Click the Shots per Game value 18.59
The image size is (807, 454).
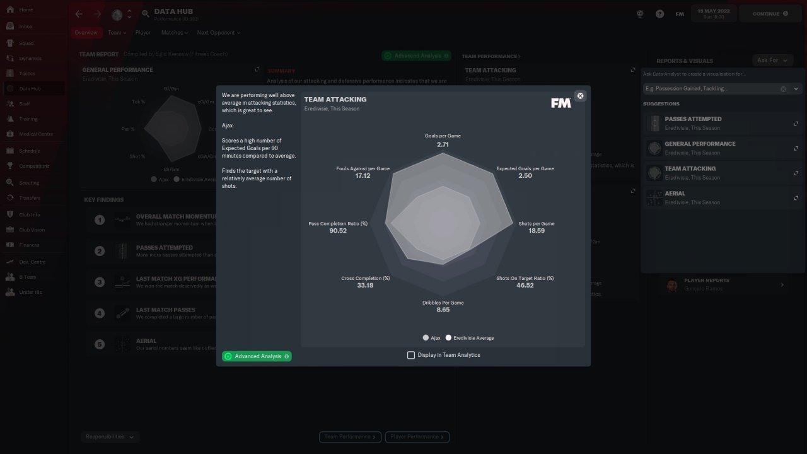point(537,231)
